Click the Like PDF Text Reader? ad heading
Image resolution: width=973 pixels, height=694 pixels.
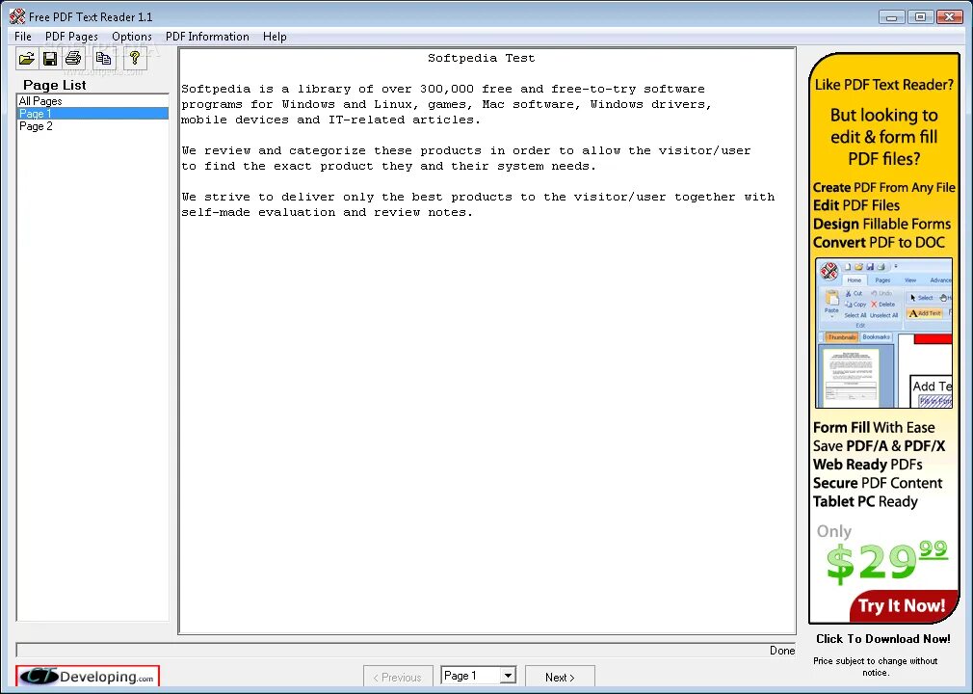883,85
